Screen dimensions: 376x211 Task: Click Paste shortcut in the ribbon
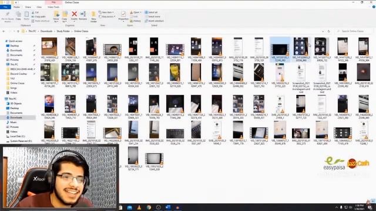(41, 21)
